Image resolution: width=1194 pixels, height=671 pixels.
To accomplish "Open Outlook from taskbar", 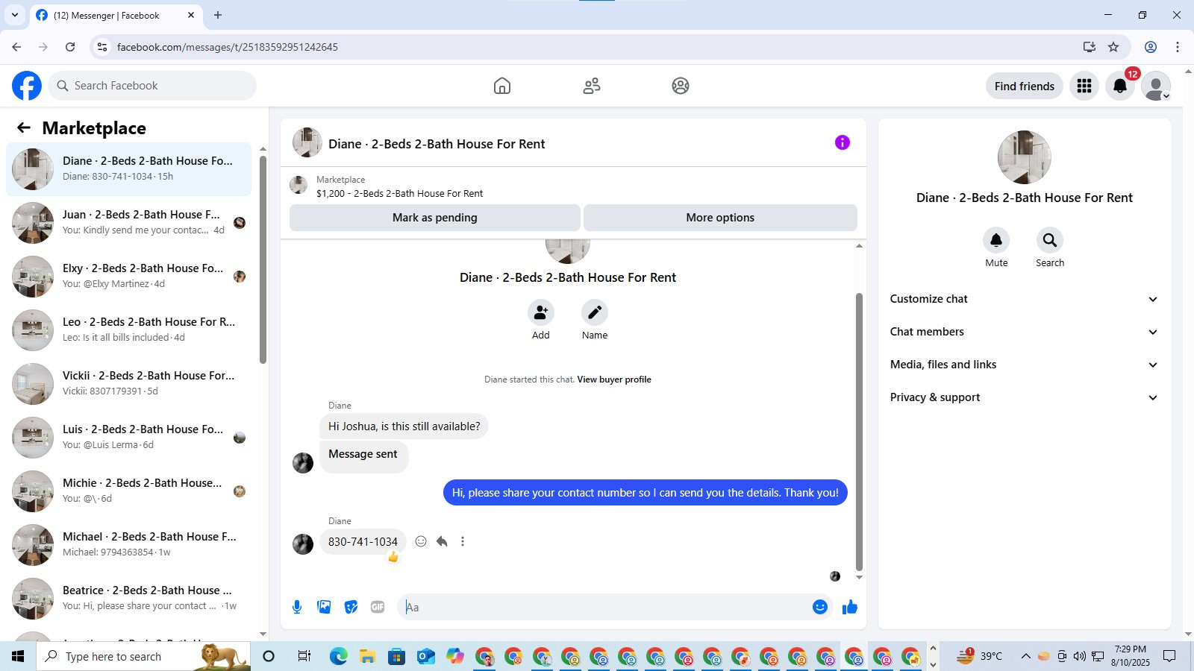I will point(425,656).
